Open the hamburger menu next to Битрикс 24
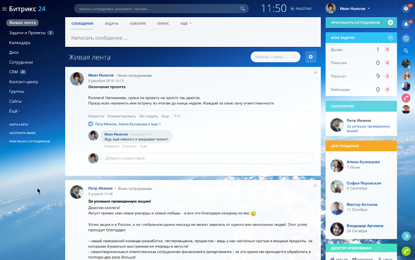Viewport: 415px width, 260px height. point(5,9)
